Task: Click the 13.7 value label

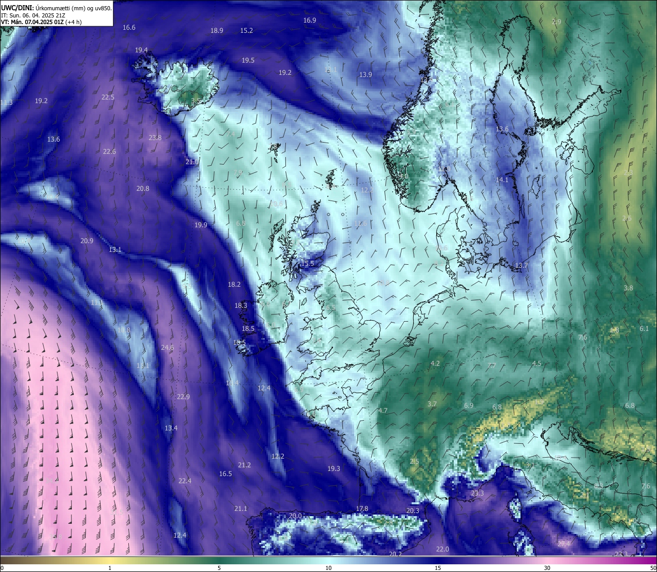Action: [x=521, y=266]
